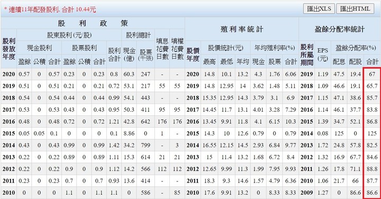
Task: Click the 股價年度 column header
Action: coord(193,55)
